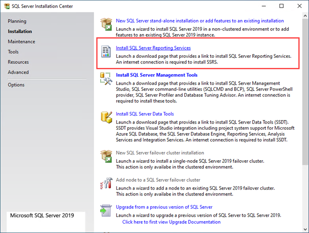
Task: Click the SQL Server Installation Center title icon
Action: [x=7, y=6]
